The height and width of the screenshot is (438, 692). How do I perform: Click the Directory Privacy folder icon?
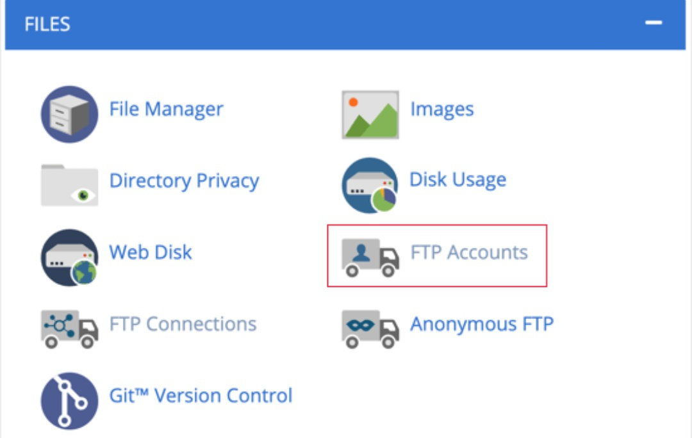69,185
